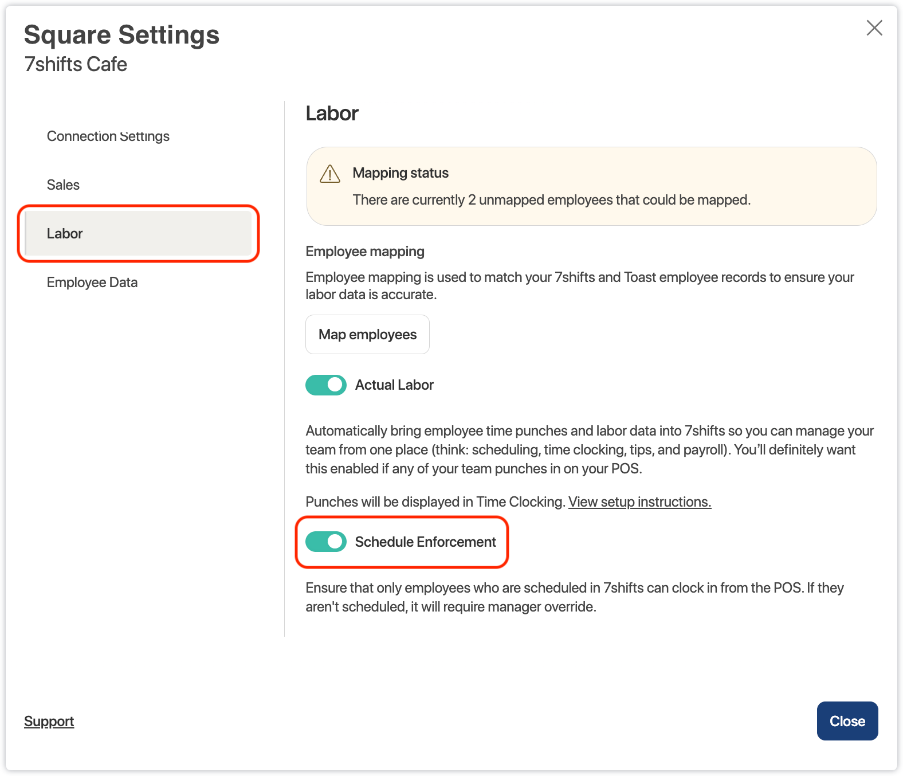Open the View setup instructions link
Viewport: 903px width, 776px height.
pyautogui.click(x=639, y=502)
